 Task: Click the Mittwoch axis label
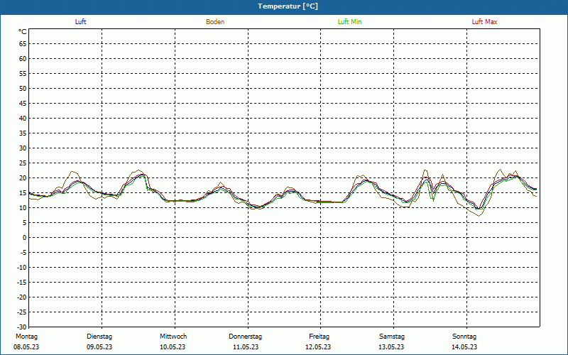(173, 337)
